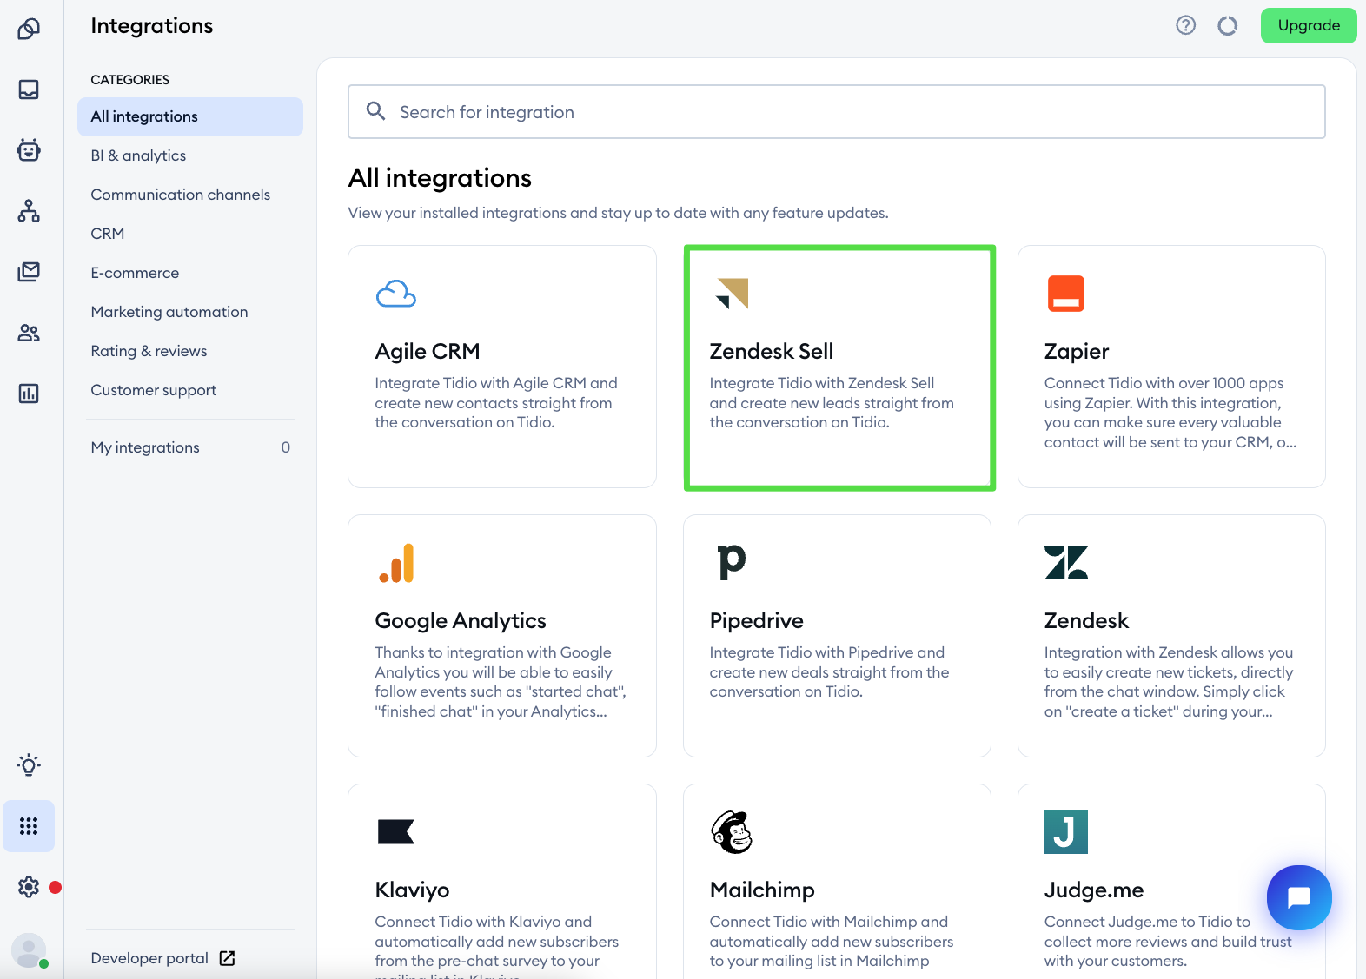Open the Settings gear icon
The width and height of the screenshot is (1366, 979).
click(x=29, y=887)
